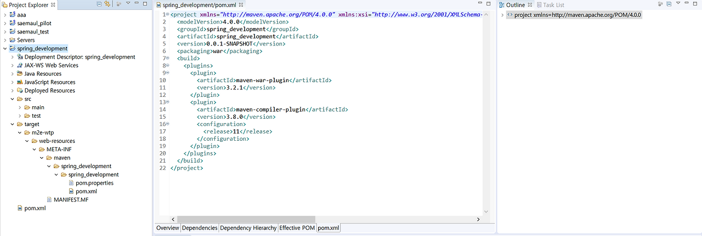The image size is (702, 236).
Task: Open the Overview tab of the POM editor
Action: [x=167, y=228]
